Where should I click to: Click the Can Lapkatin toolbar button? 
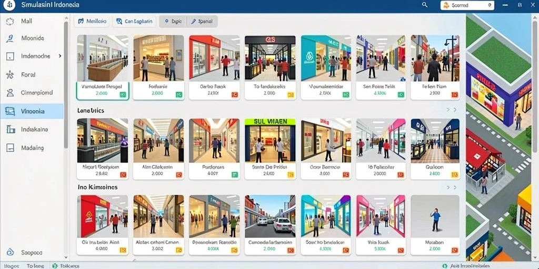(134, 21)
